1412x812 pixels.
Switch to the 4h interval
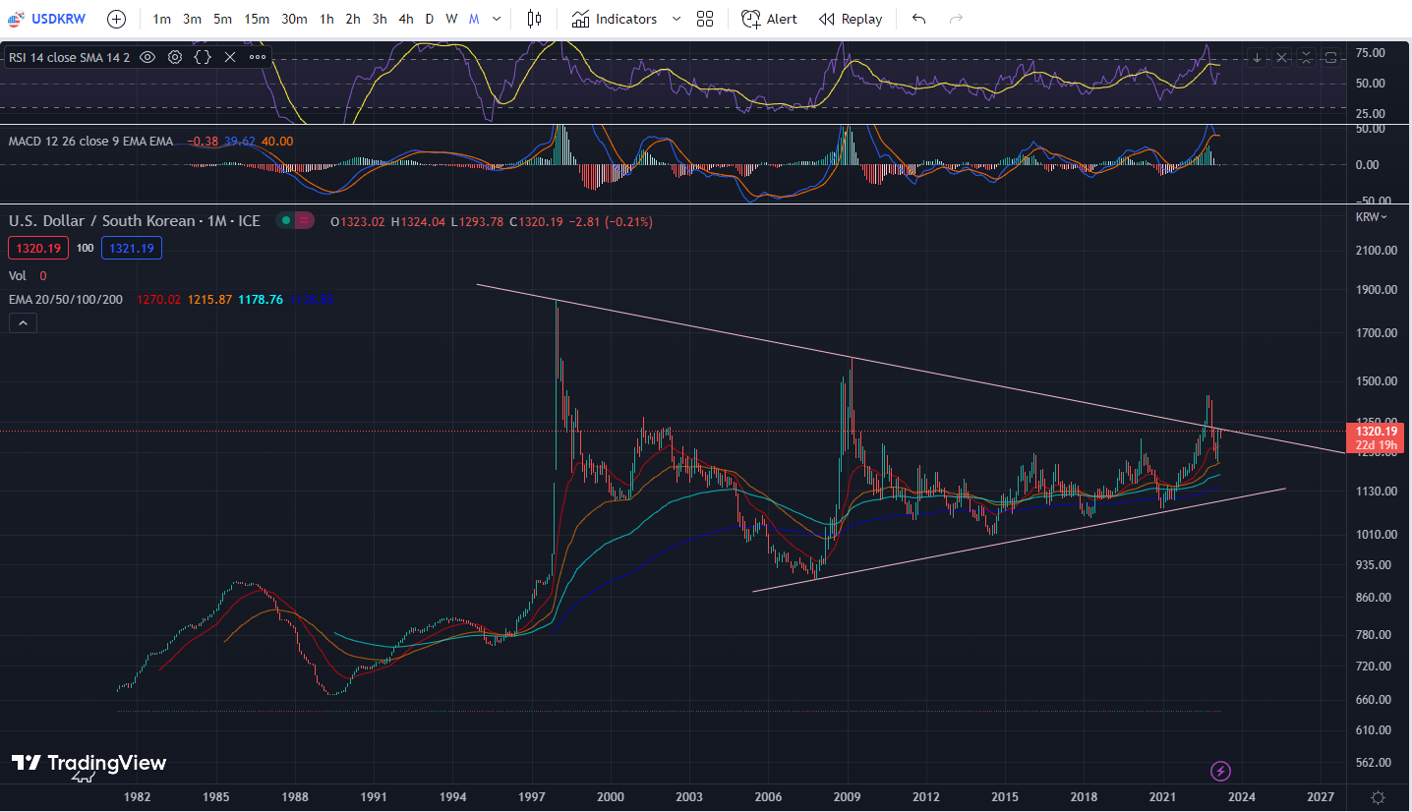pos(406,19)
